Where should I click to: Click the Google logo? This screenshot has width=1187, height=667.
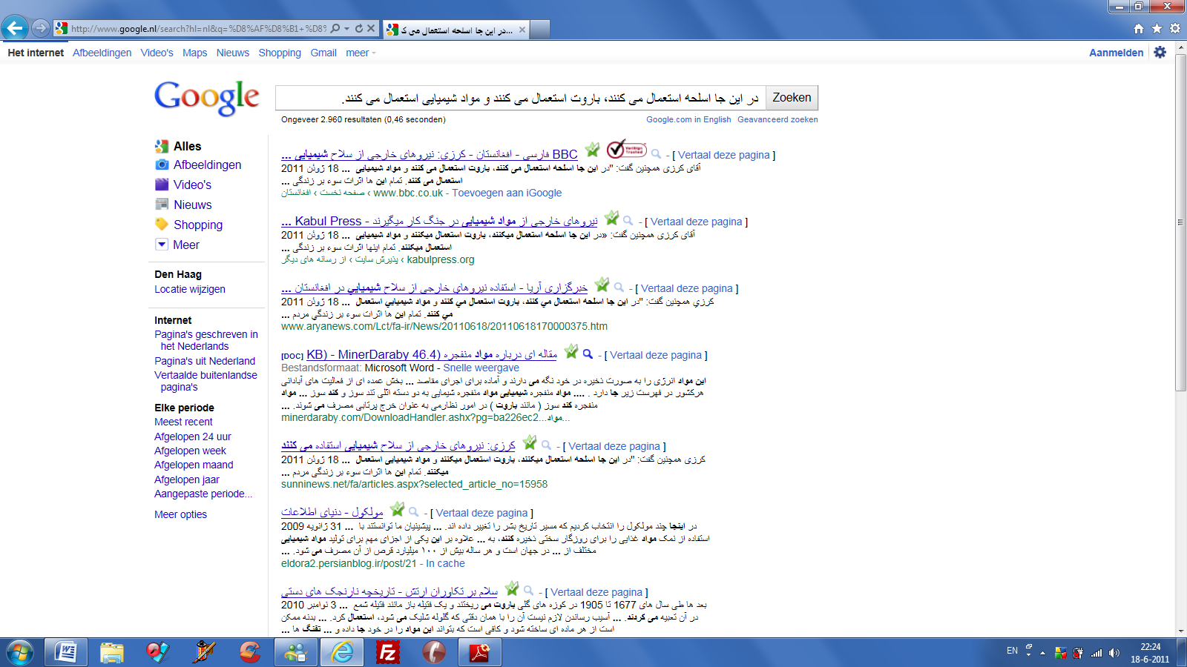[207, 99]
